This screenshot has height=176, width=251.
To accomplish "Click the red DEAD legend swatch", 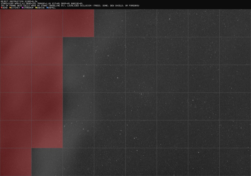I will pos(1,8).
